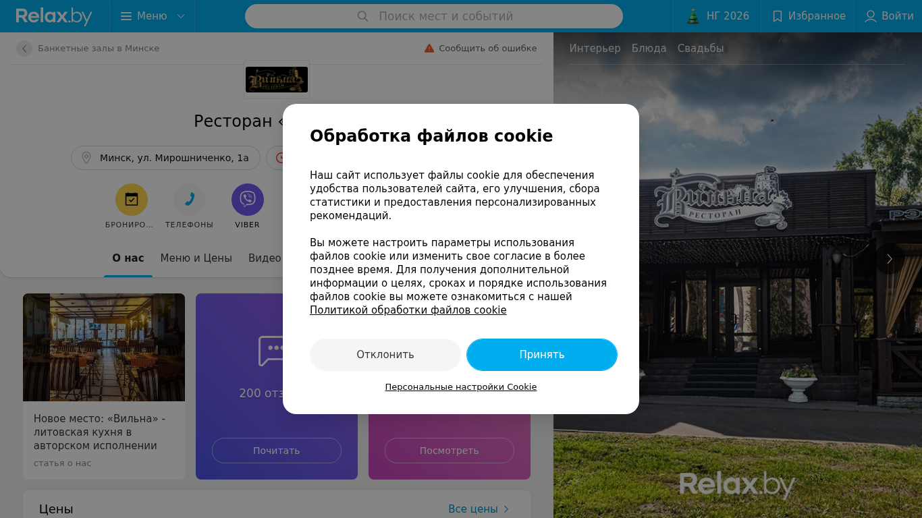Click the Войти user icon
The height and width of the screenshot is (518, 922).
click(x=871, y=16)
